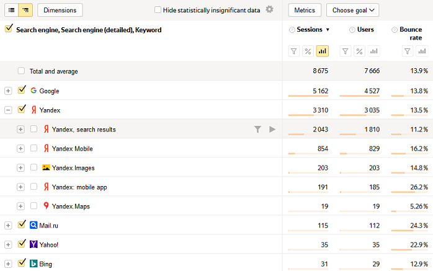
Task: Uncheck the Mail.ru row checkbox
Action: [22, 224]
